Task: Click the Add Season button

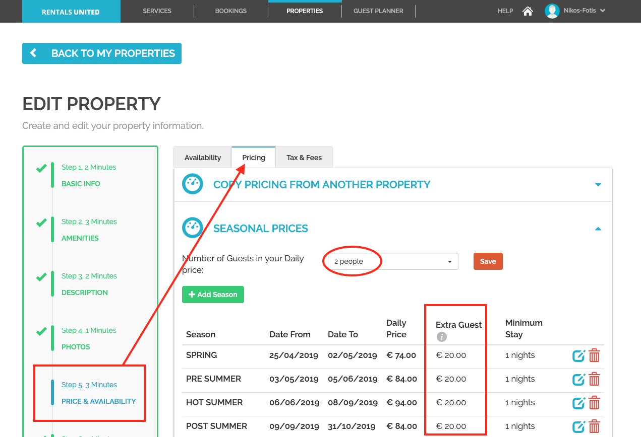Action: pos(213,295)
